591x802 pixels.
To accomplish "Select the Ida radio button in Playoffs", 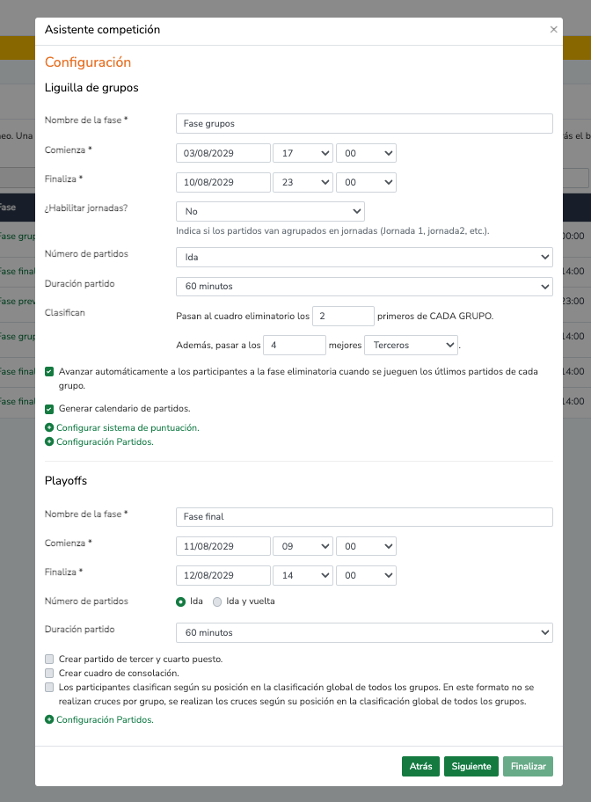I will click(182, 601).
